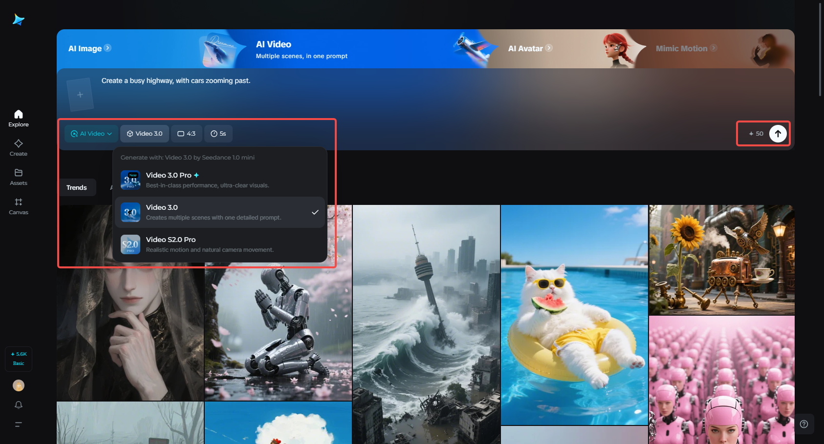Screen dimensions: 824x444
Task: Click the 'Generate with: Video 3.0' header text
Action: (188, 158)
